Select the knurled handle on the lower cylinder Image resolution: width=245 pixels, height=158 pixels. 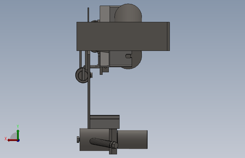[100, 143]
